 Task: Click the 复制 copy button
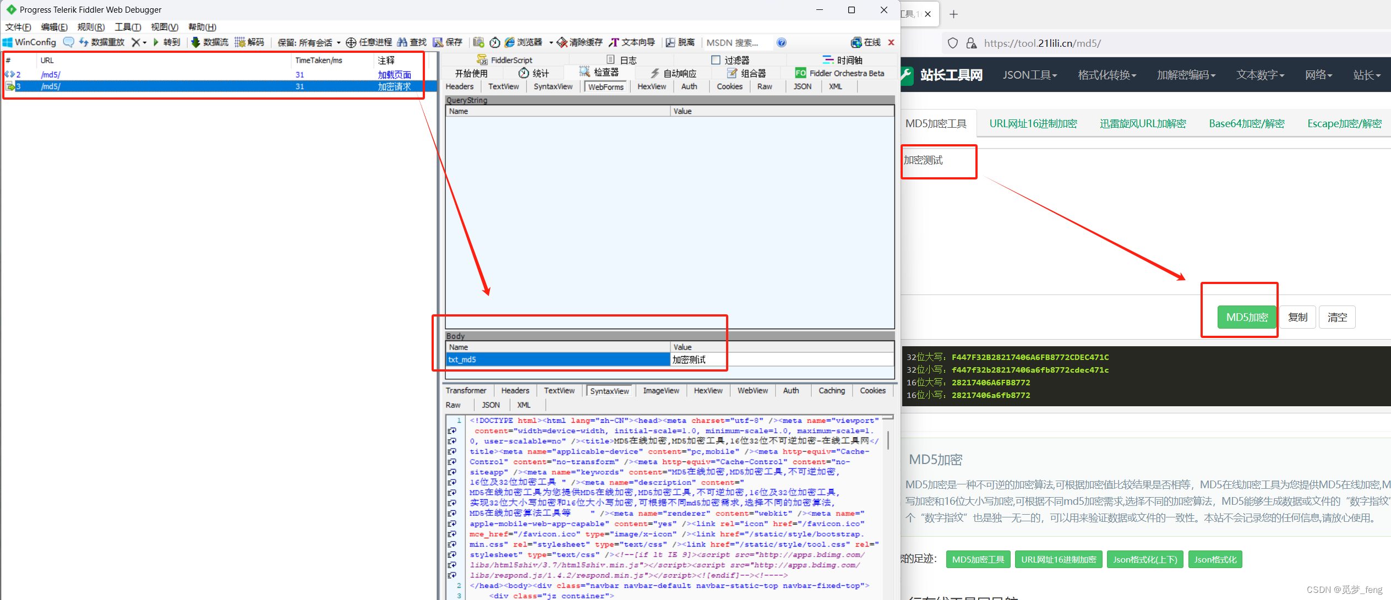pos(1297,317)
